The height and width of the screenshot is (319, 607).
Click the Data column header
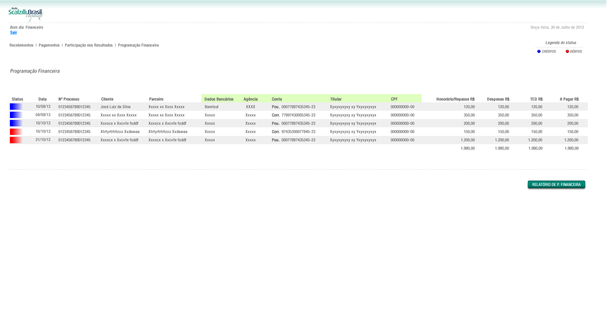[x=42, y=99]
